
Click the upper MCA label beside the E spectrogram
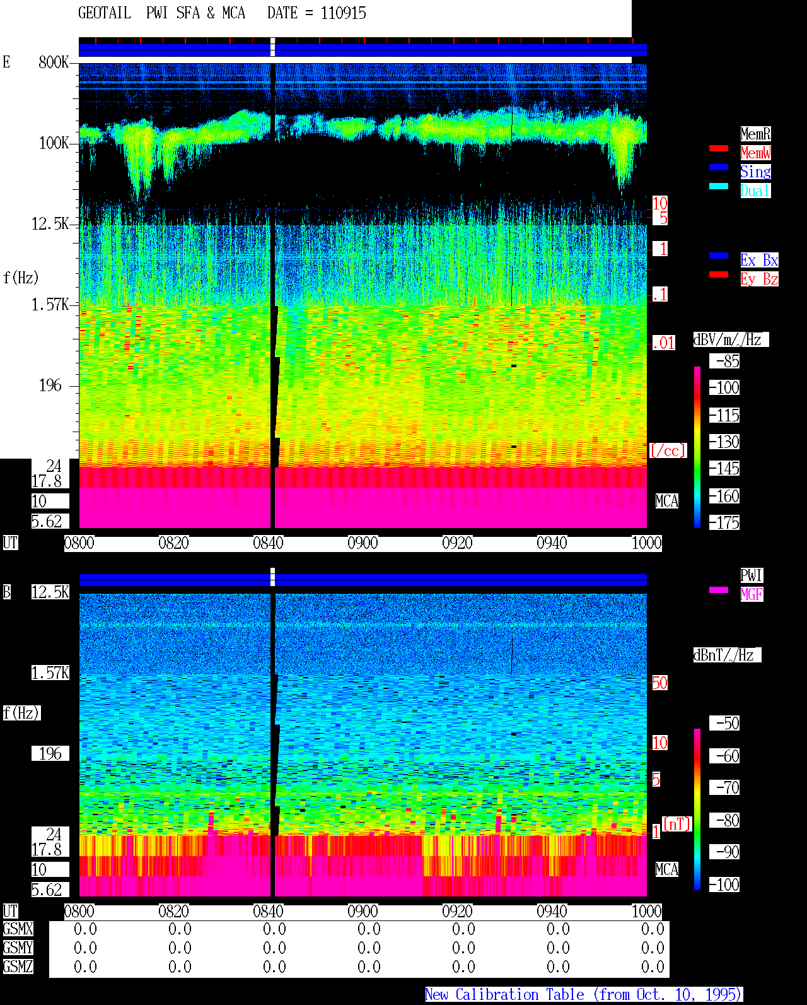tap(667, 502)
